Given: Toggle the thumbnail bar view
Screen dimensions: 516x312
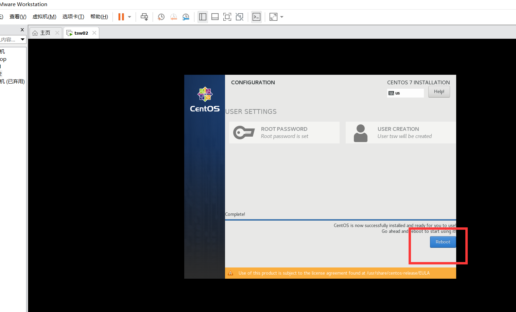Looking at the screenshot, I should coord(215,17).
